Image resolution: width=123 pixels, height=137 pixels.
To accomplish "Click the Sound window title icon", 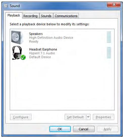I will click(6, 6).
